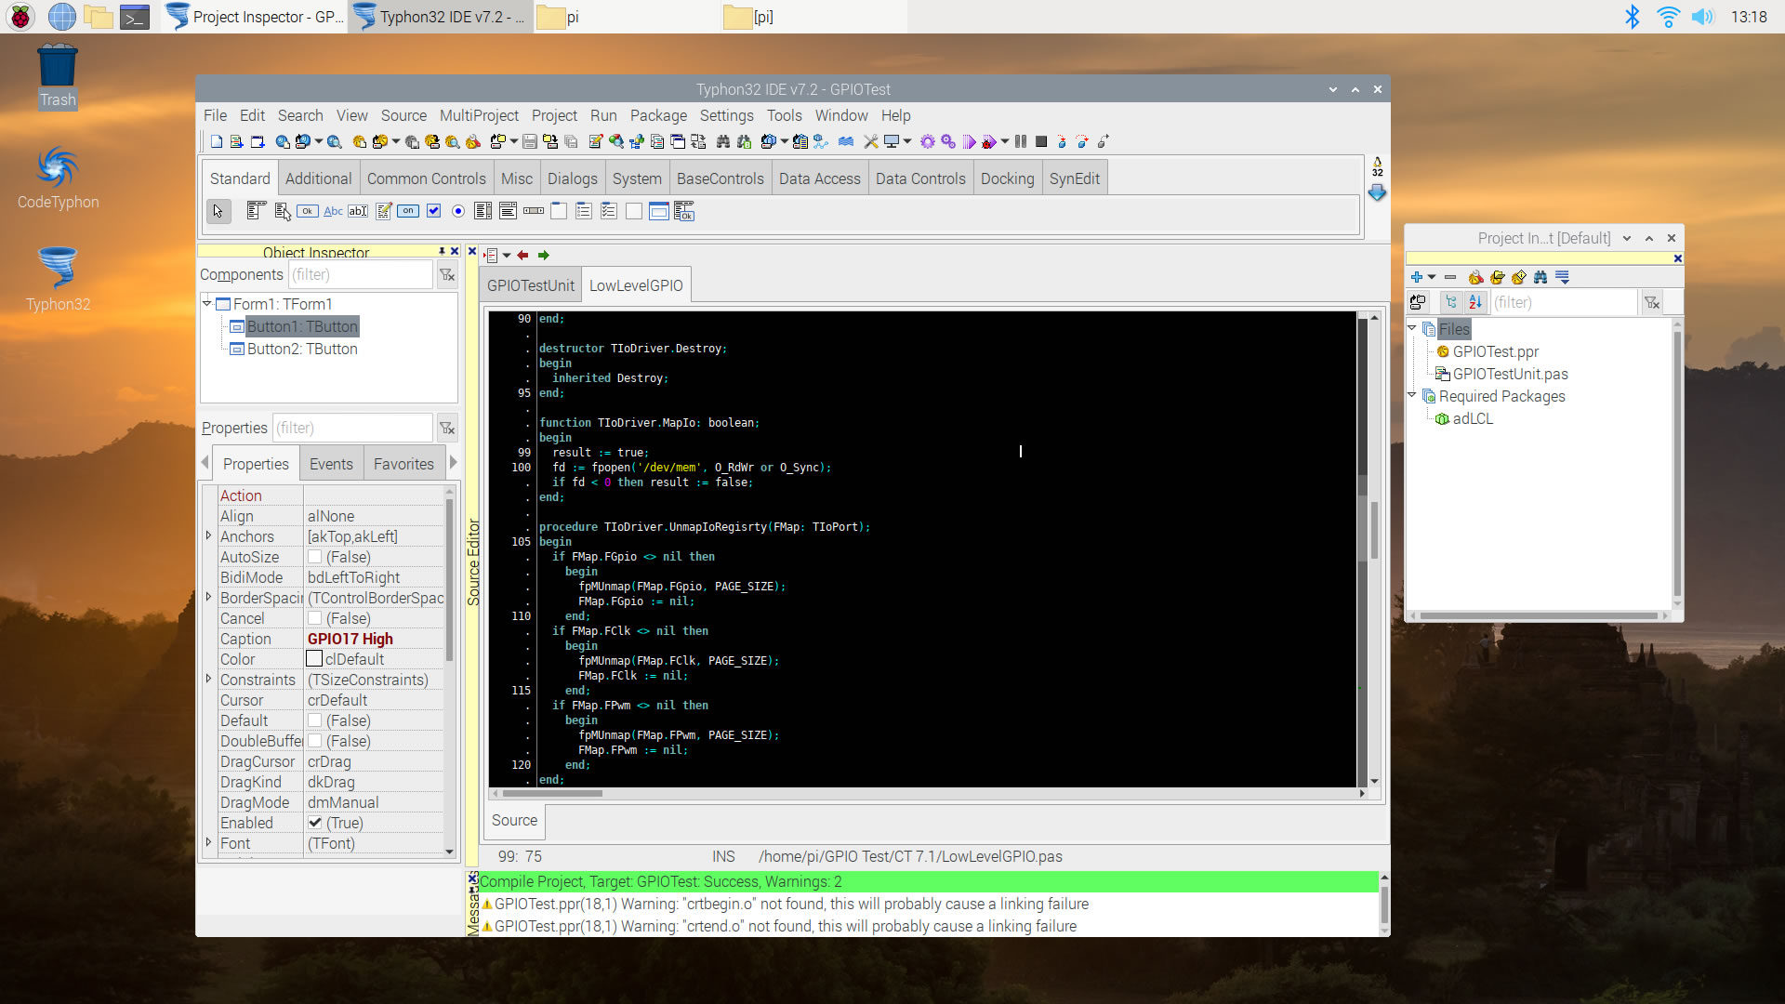Expand Font property
The width and height of the screenshot is (1785, 1004).
click(208, 842)
